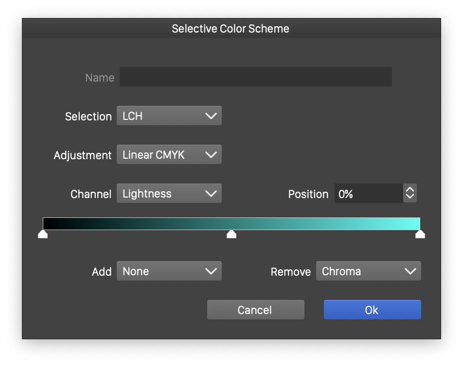Select the rightmost gradient stop marker

420,235
